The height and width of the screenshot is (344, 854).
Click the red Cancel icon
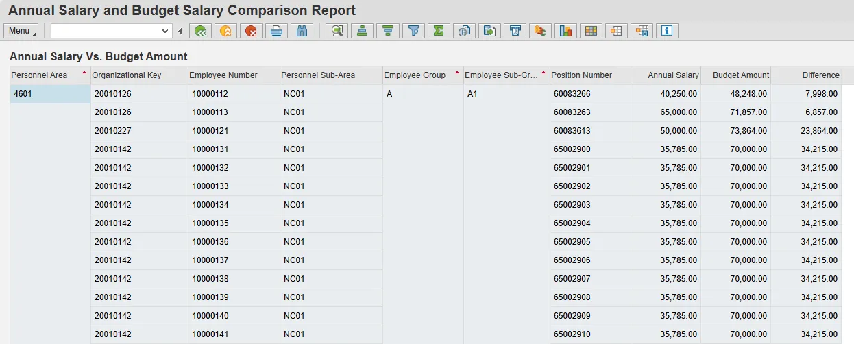point(251,31)
